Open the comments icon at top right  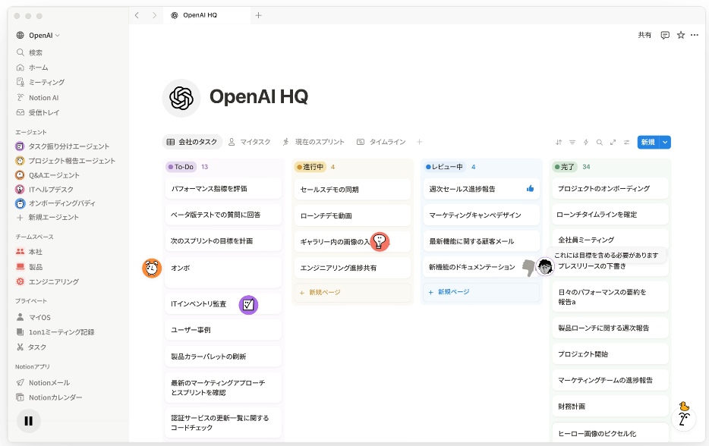(x=665, y=35)
